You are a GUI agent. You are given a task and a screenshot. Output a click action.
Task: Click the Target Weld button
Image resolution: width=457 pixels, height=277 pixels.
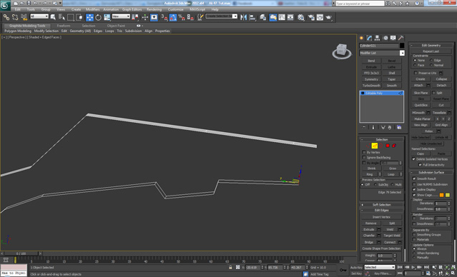click(392, 236)
